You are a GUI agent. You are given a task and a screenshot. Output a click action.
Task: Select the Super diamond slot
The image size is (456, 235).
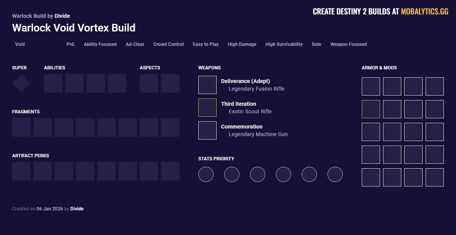tap(21, 83)
